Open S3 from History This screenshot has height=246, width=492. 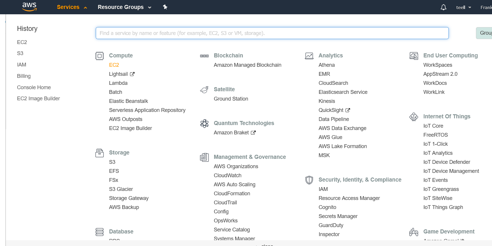pyautogui.click(x=20, y=53)
